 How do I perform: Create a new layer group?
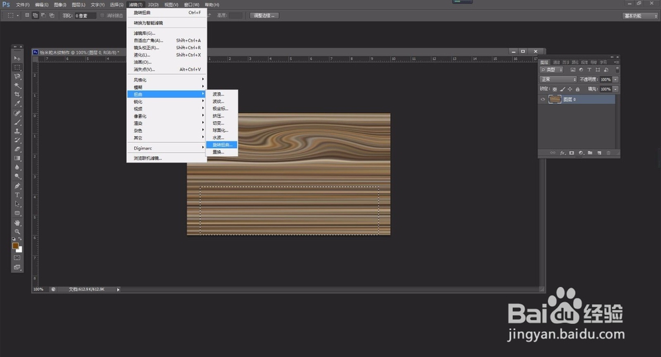point(590,153)
